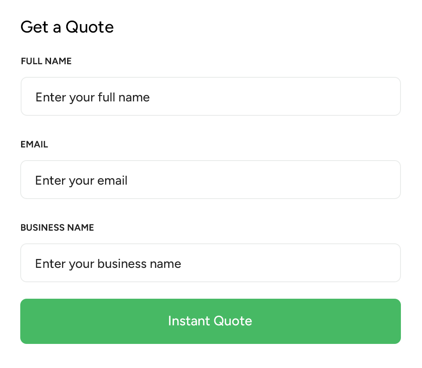Focus the Email input field
This screenshot has width=422, height=368.
210,180
